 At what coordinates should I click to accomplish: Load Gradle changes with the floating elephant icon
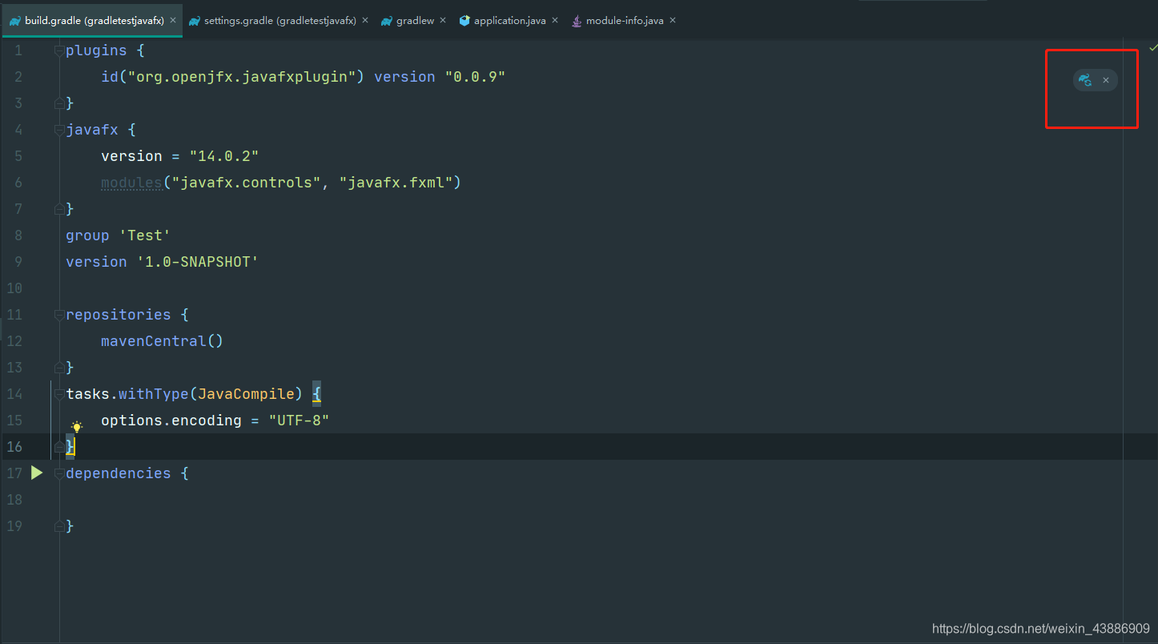1085,80
